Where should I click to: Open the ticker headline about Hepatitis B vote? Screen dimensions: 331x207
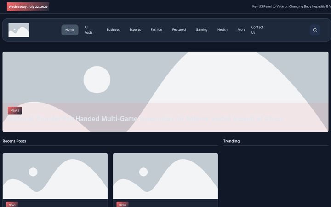[x=291, y=6]
